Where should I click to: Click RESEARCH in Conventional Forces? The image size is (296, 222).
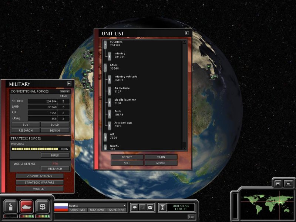tap(26, 131)
